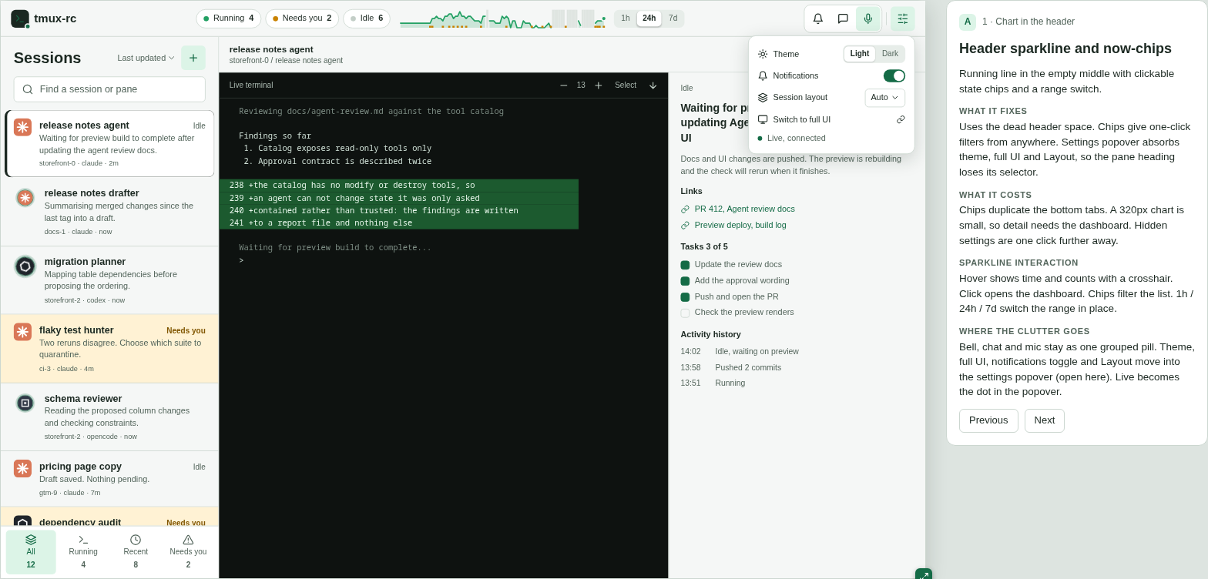Check the 'Check the preview renders' task
Screen dimensions: 1208x579
coord(685,313)
